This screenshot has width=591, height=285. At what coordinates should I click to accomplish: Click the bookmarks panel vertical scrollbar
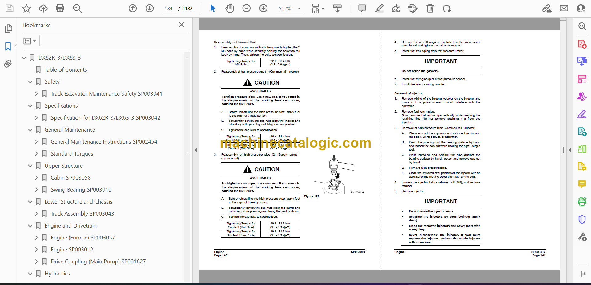(187, 106)
